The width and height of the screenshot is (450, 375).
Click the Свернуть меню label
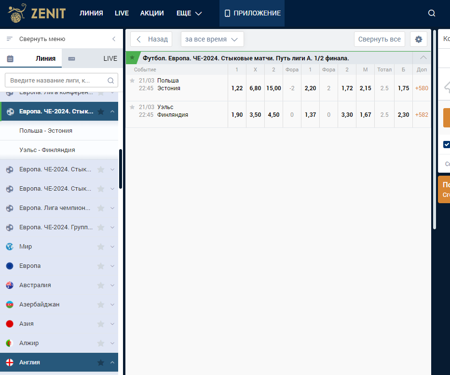42,39
